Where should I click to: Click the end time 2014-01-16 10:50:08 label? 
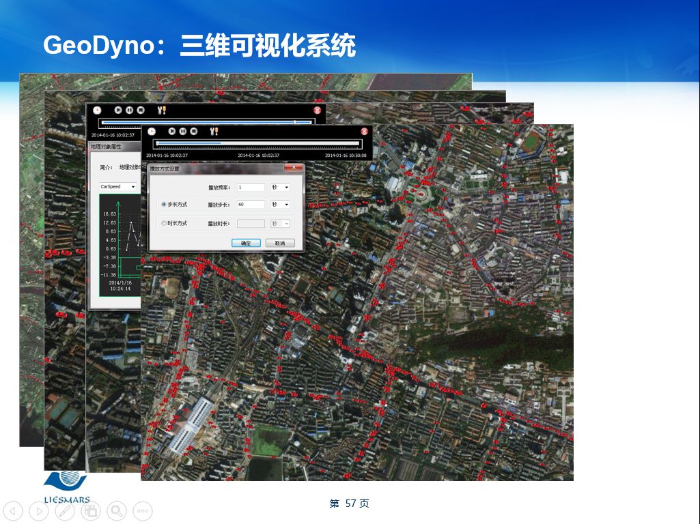[346, 155]
